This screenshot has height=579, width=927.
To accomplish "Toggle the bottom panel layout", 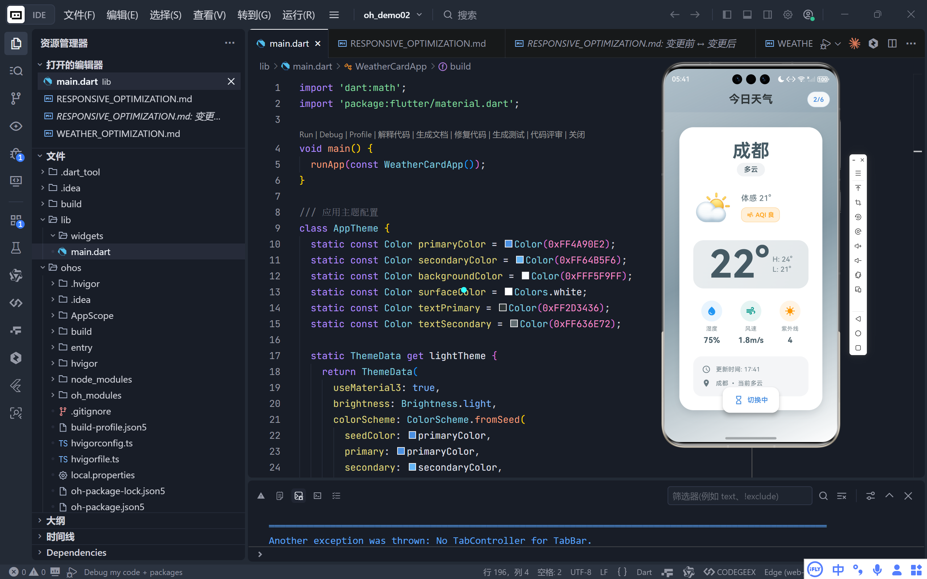I will (747, 15).
